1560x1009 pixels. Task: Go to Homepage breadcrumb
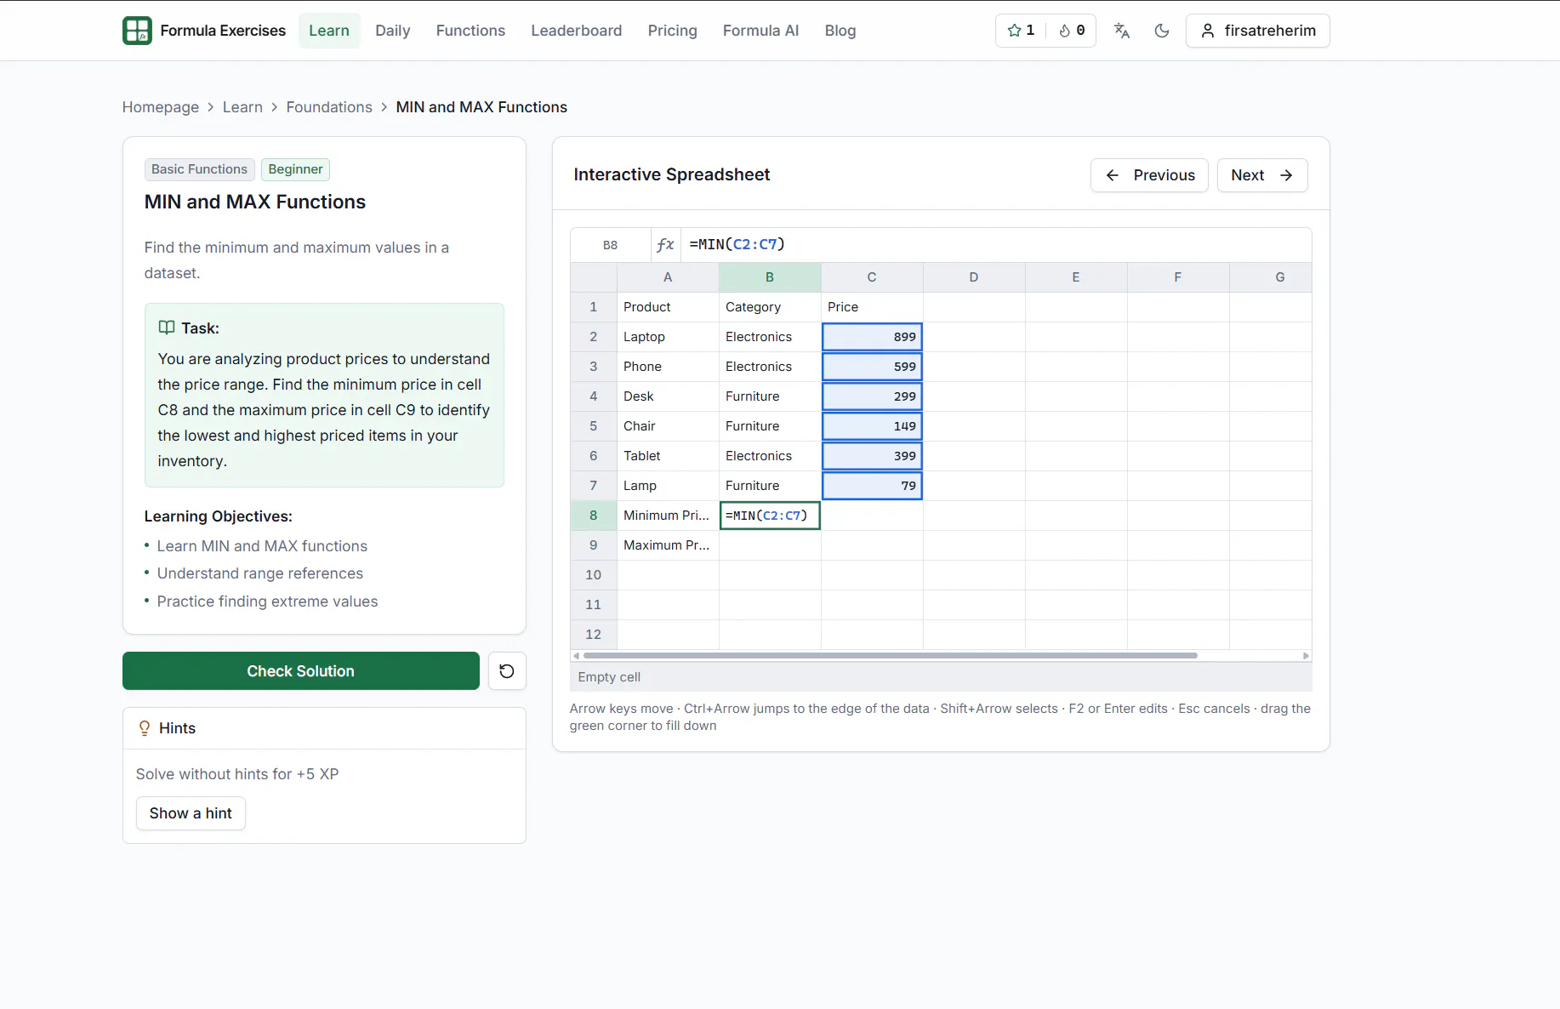tap(161, 107)
